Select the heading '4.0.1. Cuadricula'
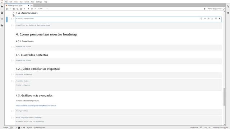This screenshot has width=230, height=129. tap(25, 42)
